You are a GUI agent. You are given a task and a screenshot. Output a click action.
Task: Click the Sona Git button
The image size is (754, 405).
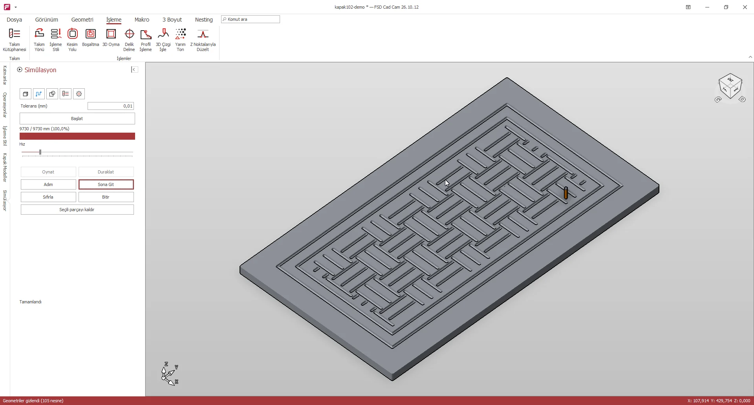(x=106, y=184)
